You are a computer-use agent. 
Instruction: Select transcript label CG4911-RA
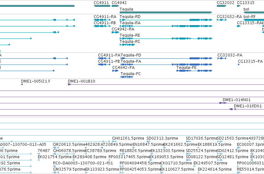click(x=105, y=17)
